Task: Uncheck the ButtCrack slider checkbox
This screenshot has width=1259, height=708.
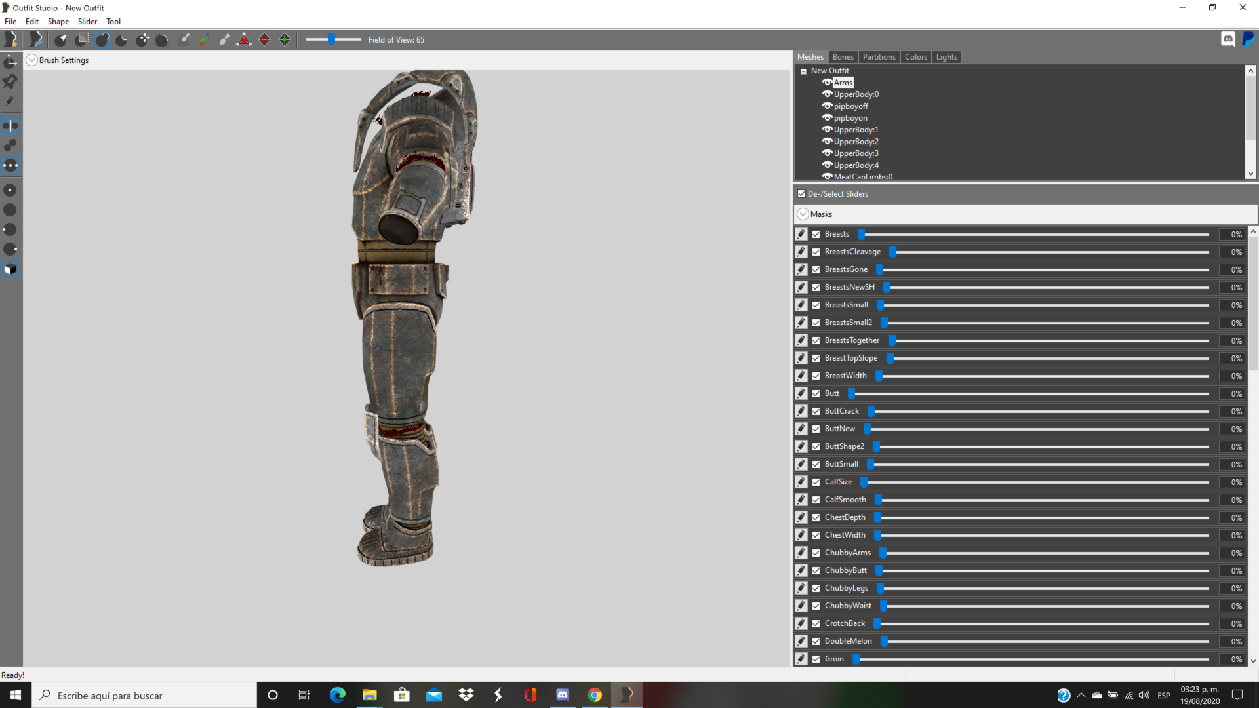Action: pyautogui.click(x=816, y=411)
